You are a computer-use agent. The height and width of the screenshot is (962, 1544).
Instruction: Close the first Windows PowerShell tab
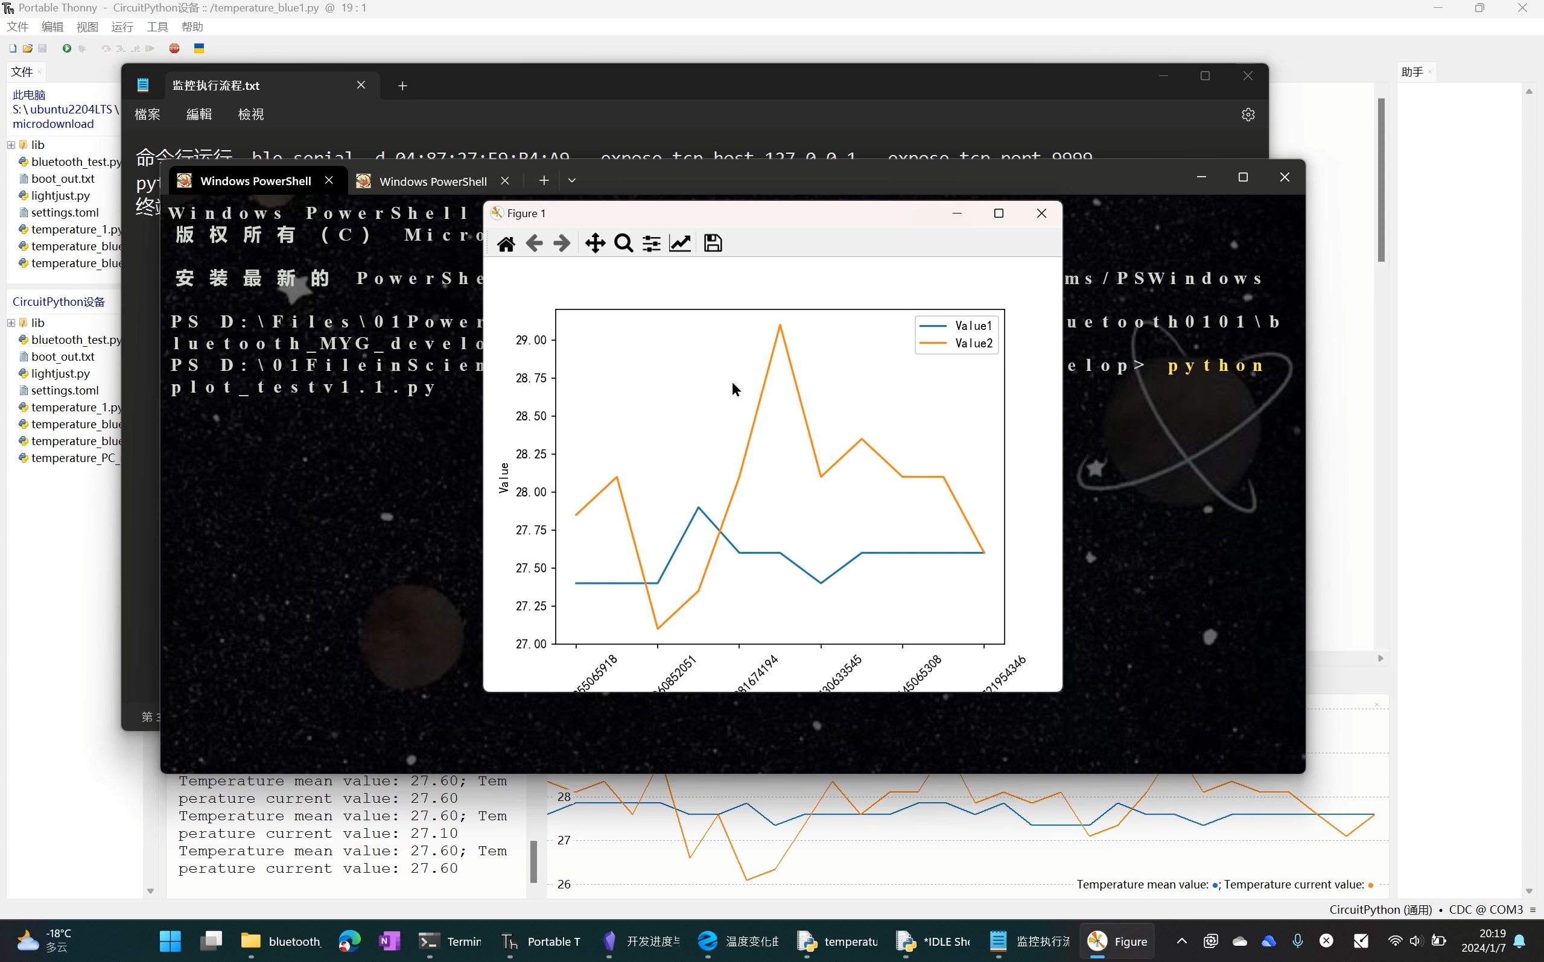(x=329, y=181)
